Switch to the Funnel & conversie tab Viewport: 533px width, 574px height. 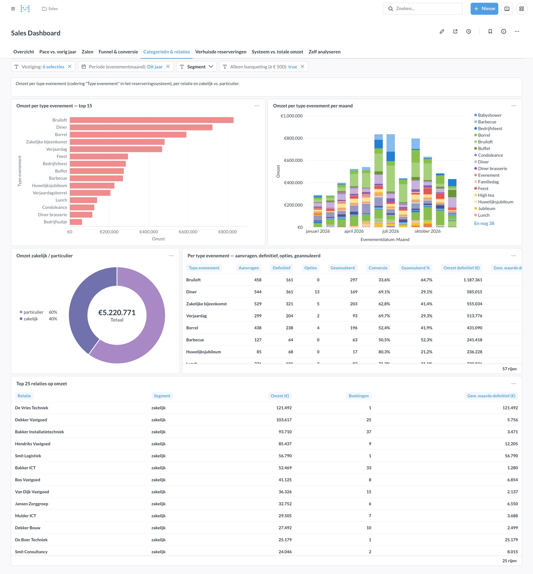pos(118,52)
